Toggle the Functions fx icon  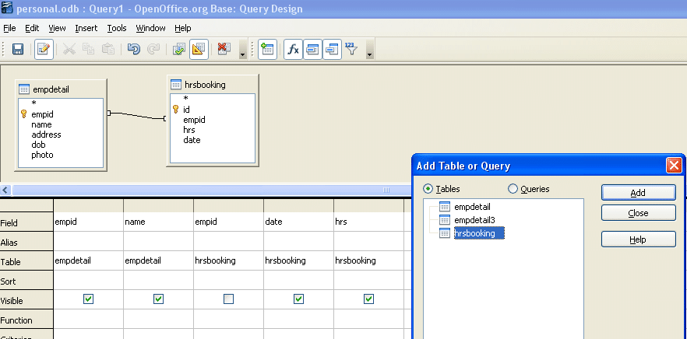(x=293, y=49)
